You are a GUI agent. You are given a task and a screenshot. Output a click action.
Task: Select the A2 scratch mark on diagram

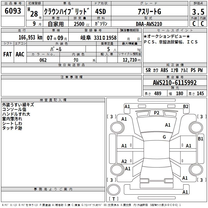pyautogui.click(x=124, y=161)
